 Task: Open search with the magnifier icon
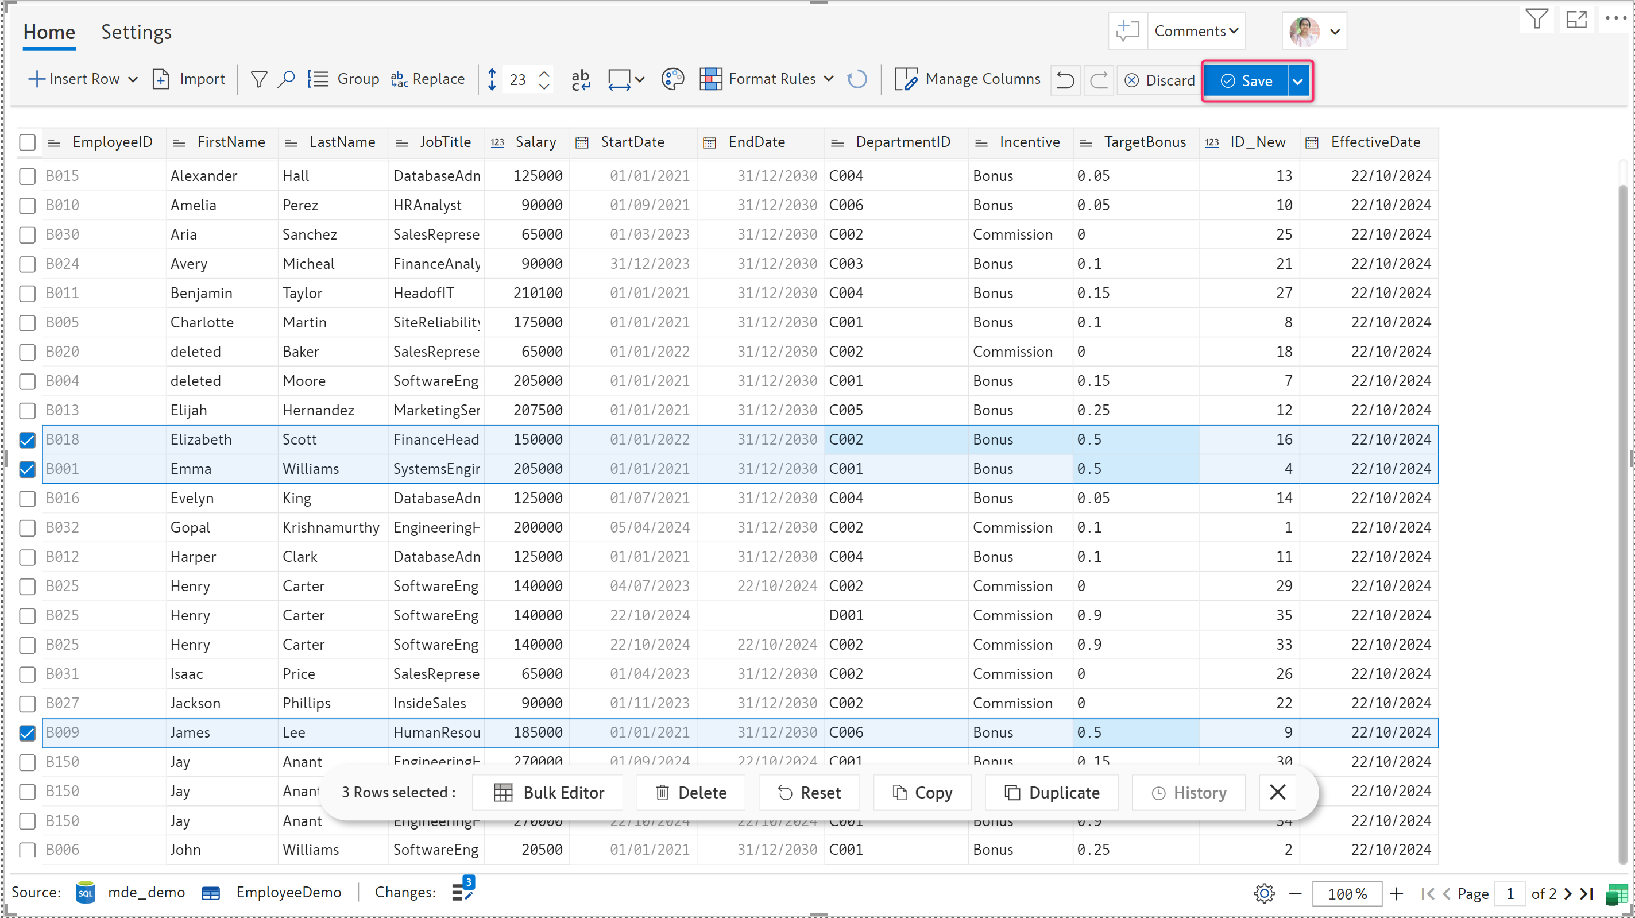pos(285,79)
